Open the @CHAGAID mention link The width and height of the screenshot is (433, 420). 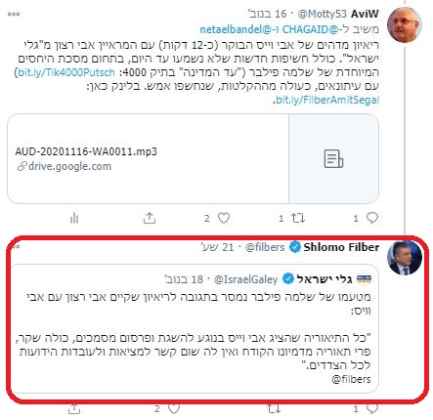coord(306,29)
